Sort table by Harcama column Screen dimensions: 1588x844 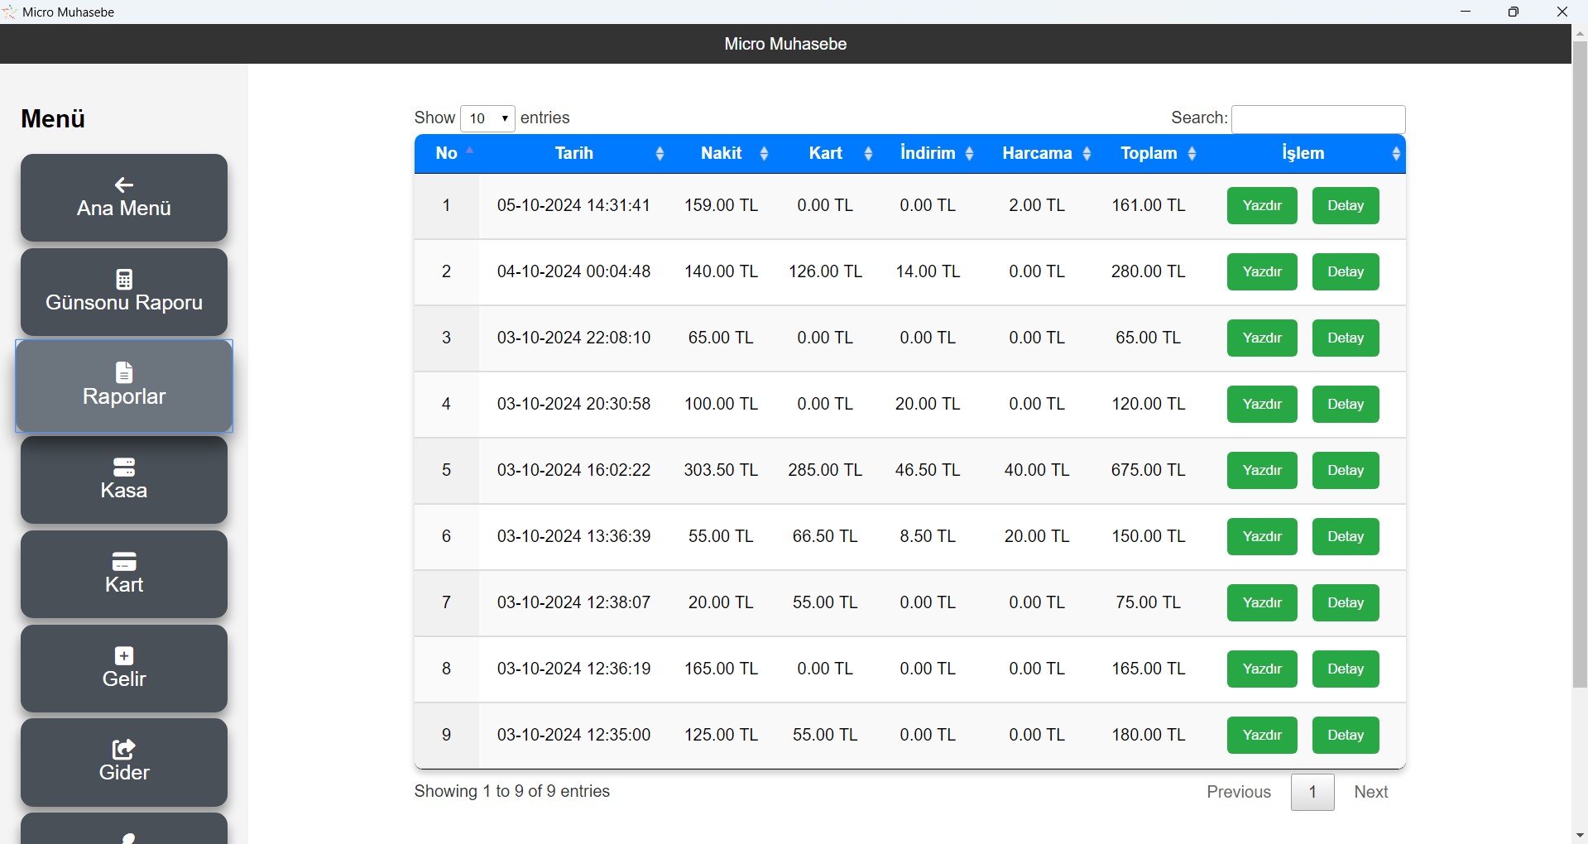1087,154
